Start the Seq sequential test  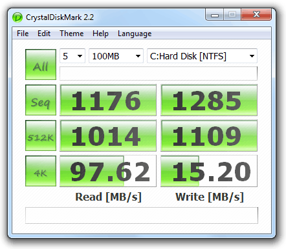click(x=41, y=100)
